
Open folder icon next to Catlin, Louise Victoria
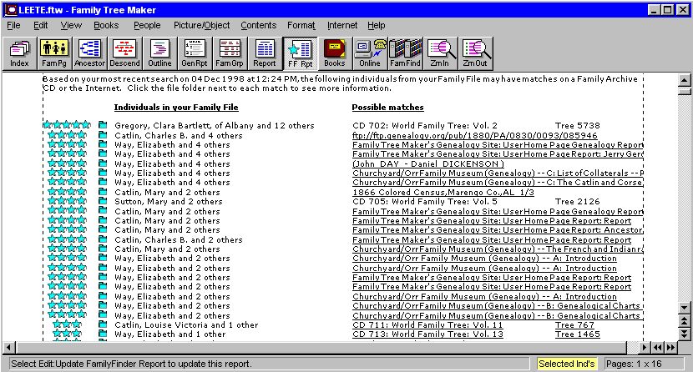tap(103, 324)
